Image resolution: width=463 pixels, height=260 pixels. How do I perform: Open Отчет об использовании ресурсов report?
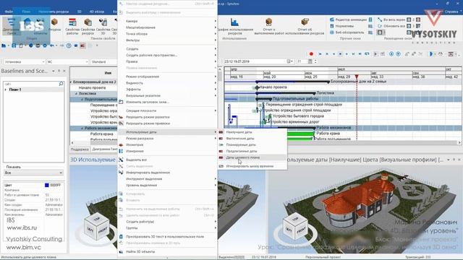305,26
